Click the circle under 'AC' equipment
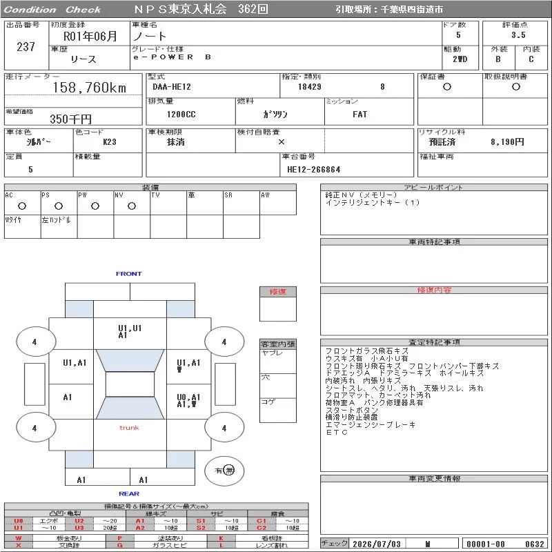This screenshot has width=552, height=552. [22, 206]
